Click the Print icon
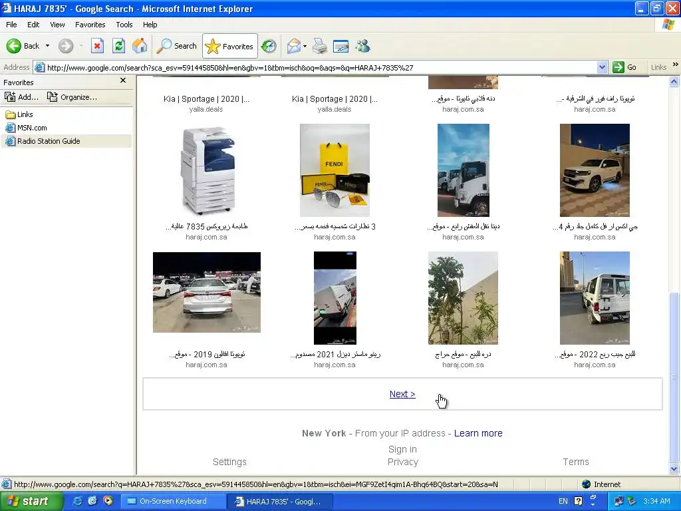This screenshot has height=511, width=681. point(320,46)
